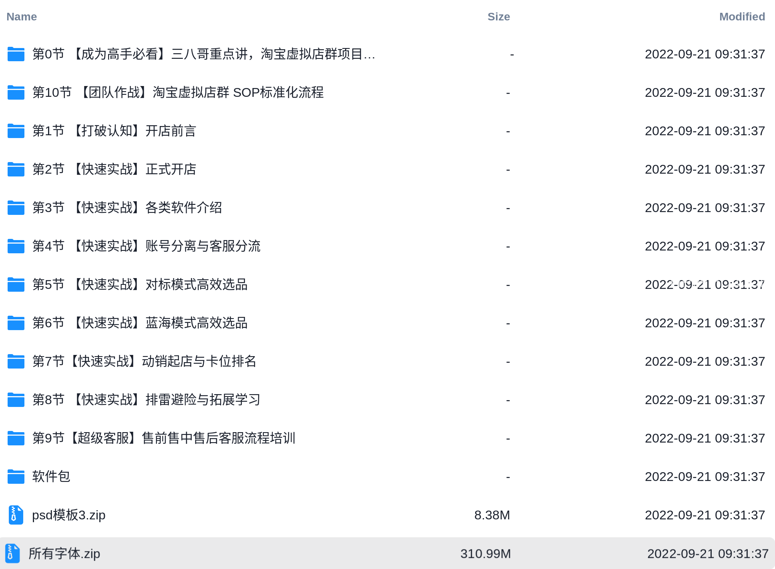
Task: Click the folder icon beside 第6节 蓝海模式高效选品
Action: click(x=16, y=323)
